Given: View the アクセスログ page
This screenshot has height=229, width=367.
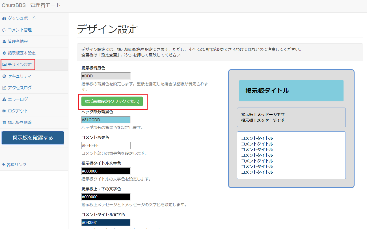Looking at the screenshot, I should click(x=34, y=88).
